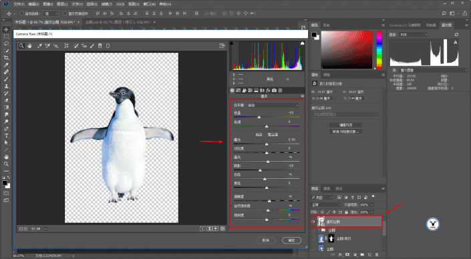471x259 pixels.
Task: Open the white balance dropdown
Action: point(273,105)
